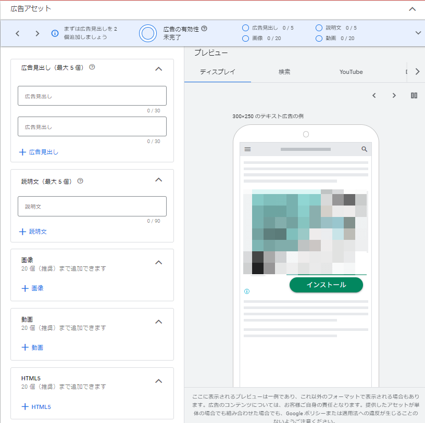Click help icon next to 説明文 heading
Viewport: 425px width, 423px height.
[x=80, y=181]
